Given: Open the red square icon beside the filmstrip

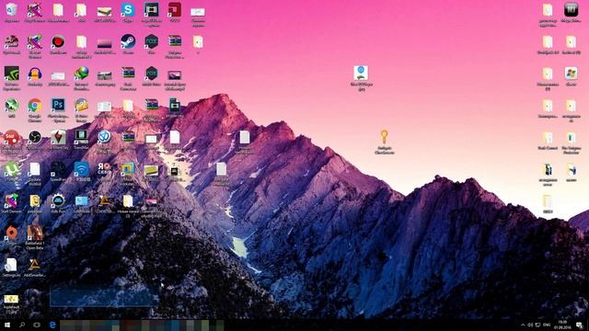Looking at the screenshot, I should (x=174, y=10).
